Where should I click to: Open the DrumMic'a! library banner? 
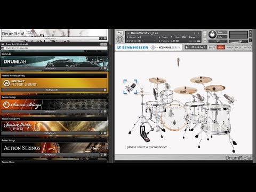coord(54,33)
